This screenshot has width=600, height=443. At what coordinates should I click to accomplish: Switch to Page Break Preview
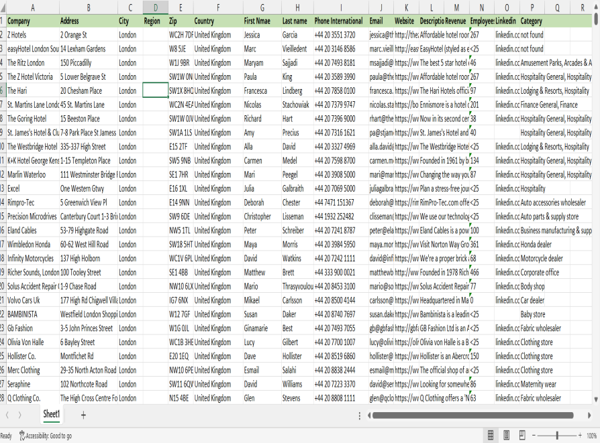(522, 435)
